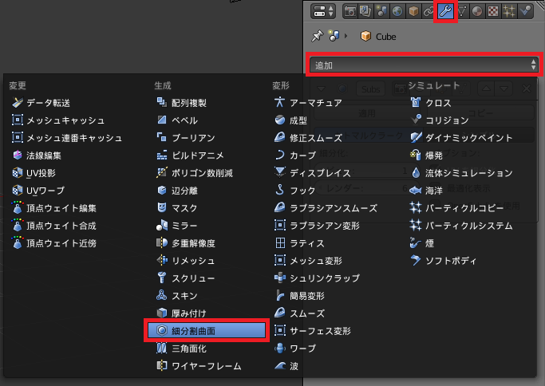Screen dimensions: 545x386
Task: Add ディスプレイス displace modifier
Action: tap(313, 173)
